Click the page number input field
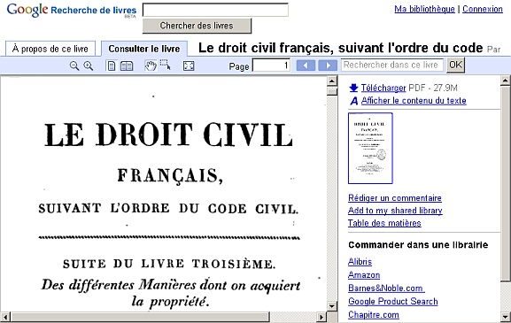The image size is (511, 323). pyautogui.click(x=271, y=65)
